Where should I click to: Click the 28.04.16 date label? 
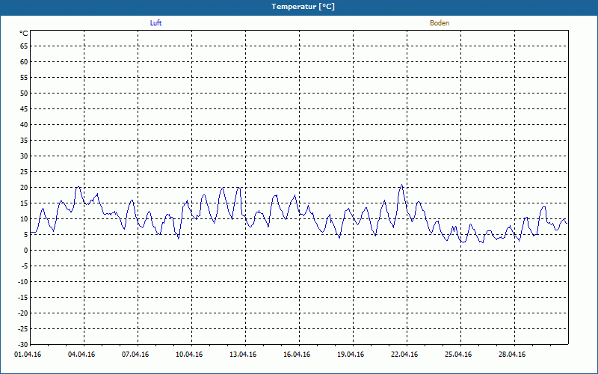point(512,354)
